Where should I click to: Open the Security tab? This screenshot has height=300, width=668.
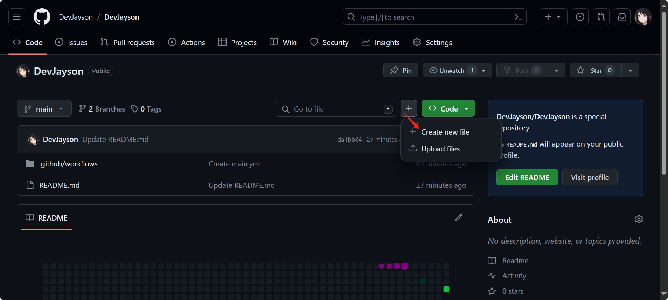point(329,42)
